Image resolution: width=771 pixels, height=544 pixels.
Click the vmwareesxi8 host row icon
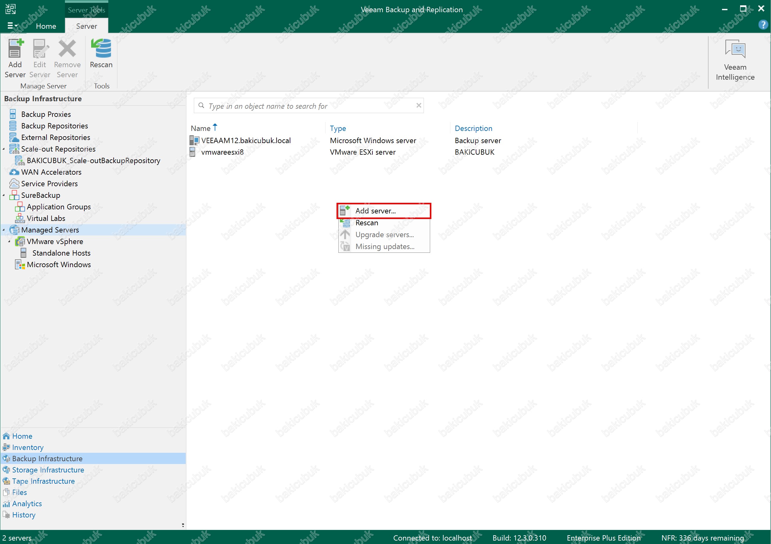[192, 152]
